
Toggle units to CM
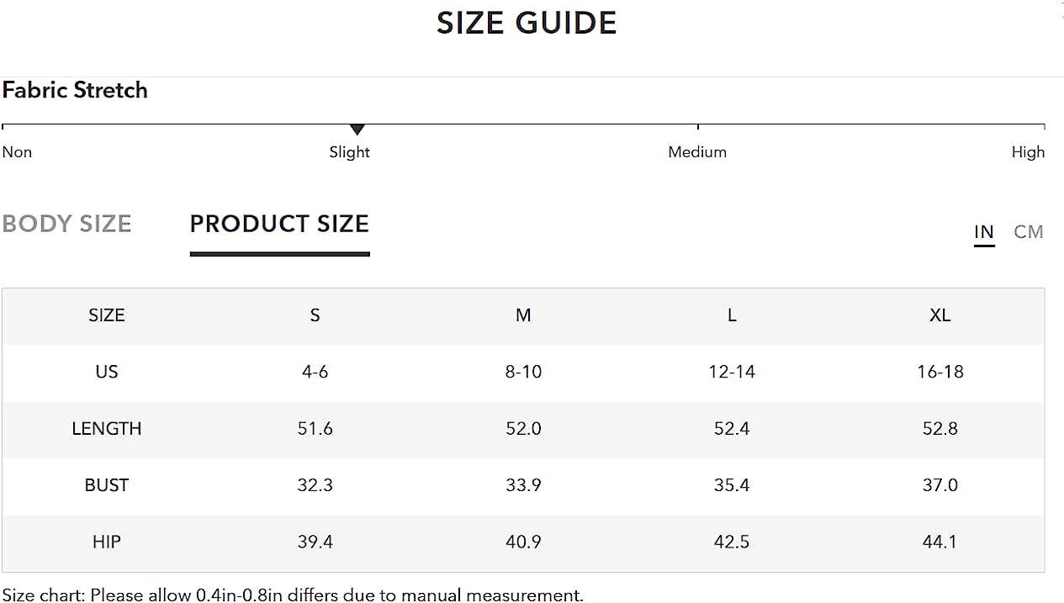coord(1029,232)
